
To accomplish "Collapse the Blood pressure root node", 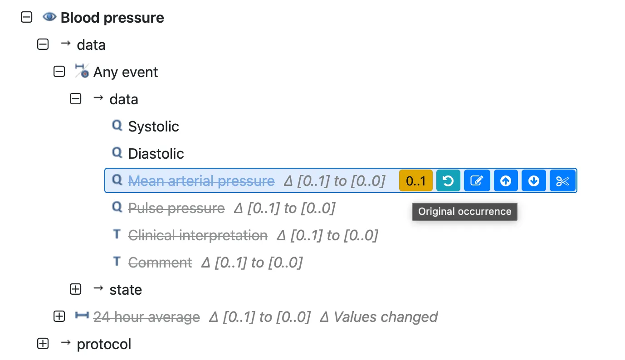I will coord(26,17).
